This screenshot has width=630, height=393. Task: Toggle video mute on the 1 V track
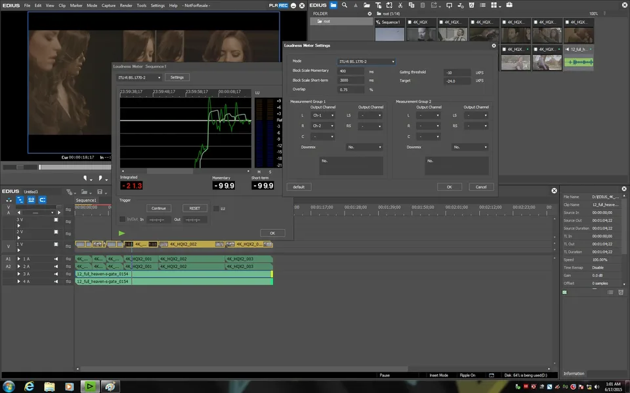pyautogui.click(x=56, y=244)
